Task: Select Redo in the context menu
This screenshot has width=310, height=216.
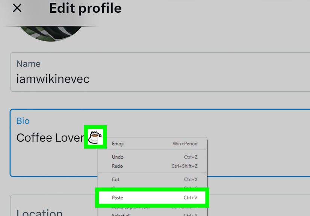Action: [152, 166]
